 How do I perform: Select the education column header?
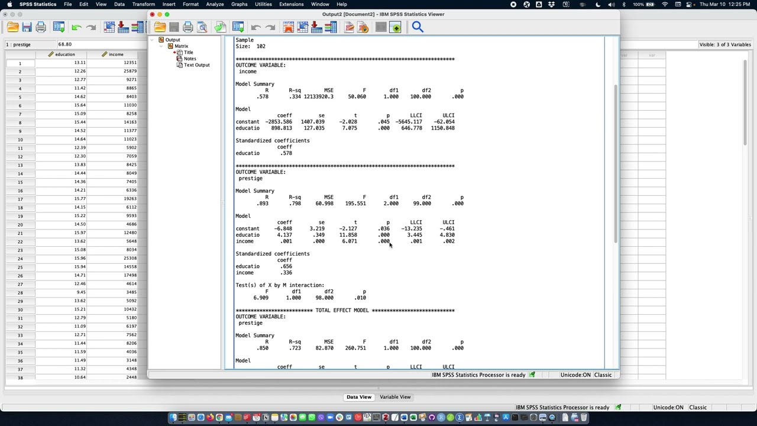[x=62, y=54]
